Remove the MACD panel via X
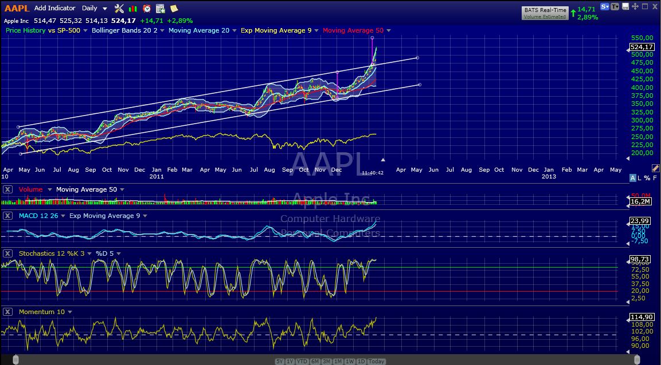This screenshot has height=365, width=661. pos(7,216)
